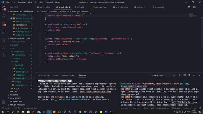Click the unsaved dot on selector.js tab
The height and width of the screenshot is (114, 203).
[x=70, y=7]
